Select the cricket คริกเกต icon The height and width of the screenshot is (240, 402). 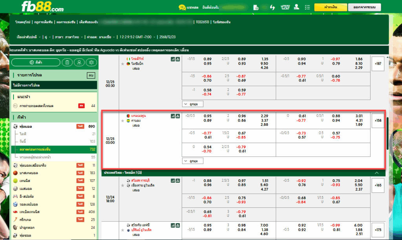point(15,220)
